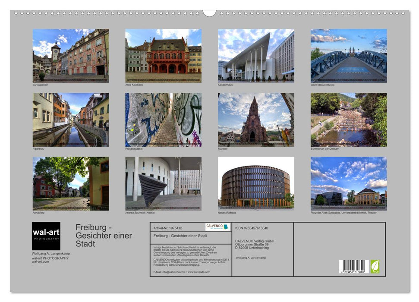Select the title Freiburg - Gesichter einer Stadt
The width and height of the screenshot is (419, 302).
[x=104, y=235]
